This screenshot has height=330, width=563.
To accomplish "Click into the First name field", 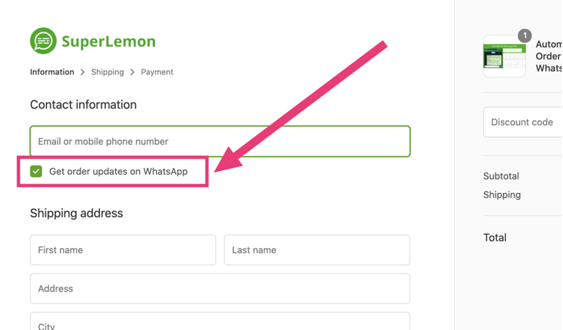I will (x=123, y=250).
